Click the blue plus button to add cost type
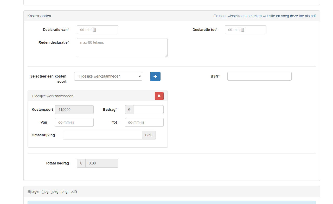Screen dimensions: 333x204 (x=155, y=76)
